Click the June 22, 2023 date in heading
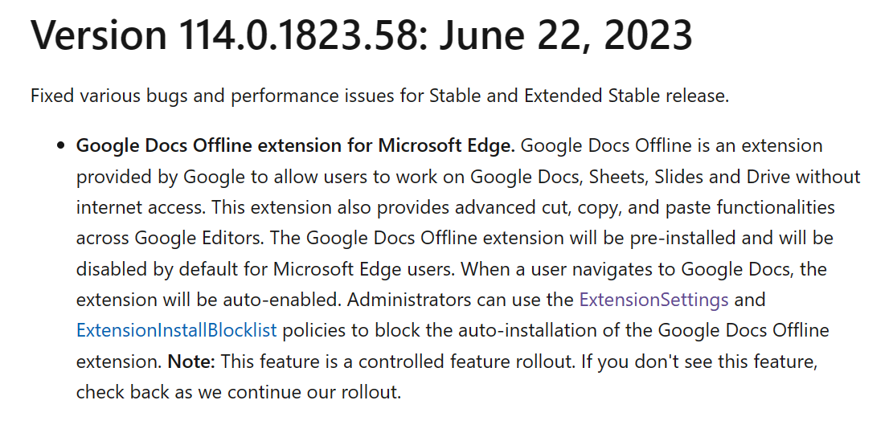The image size is (893, 433). [567, 36]
